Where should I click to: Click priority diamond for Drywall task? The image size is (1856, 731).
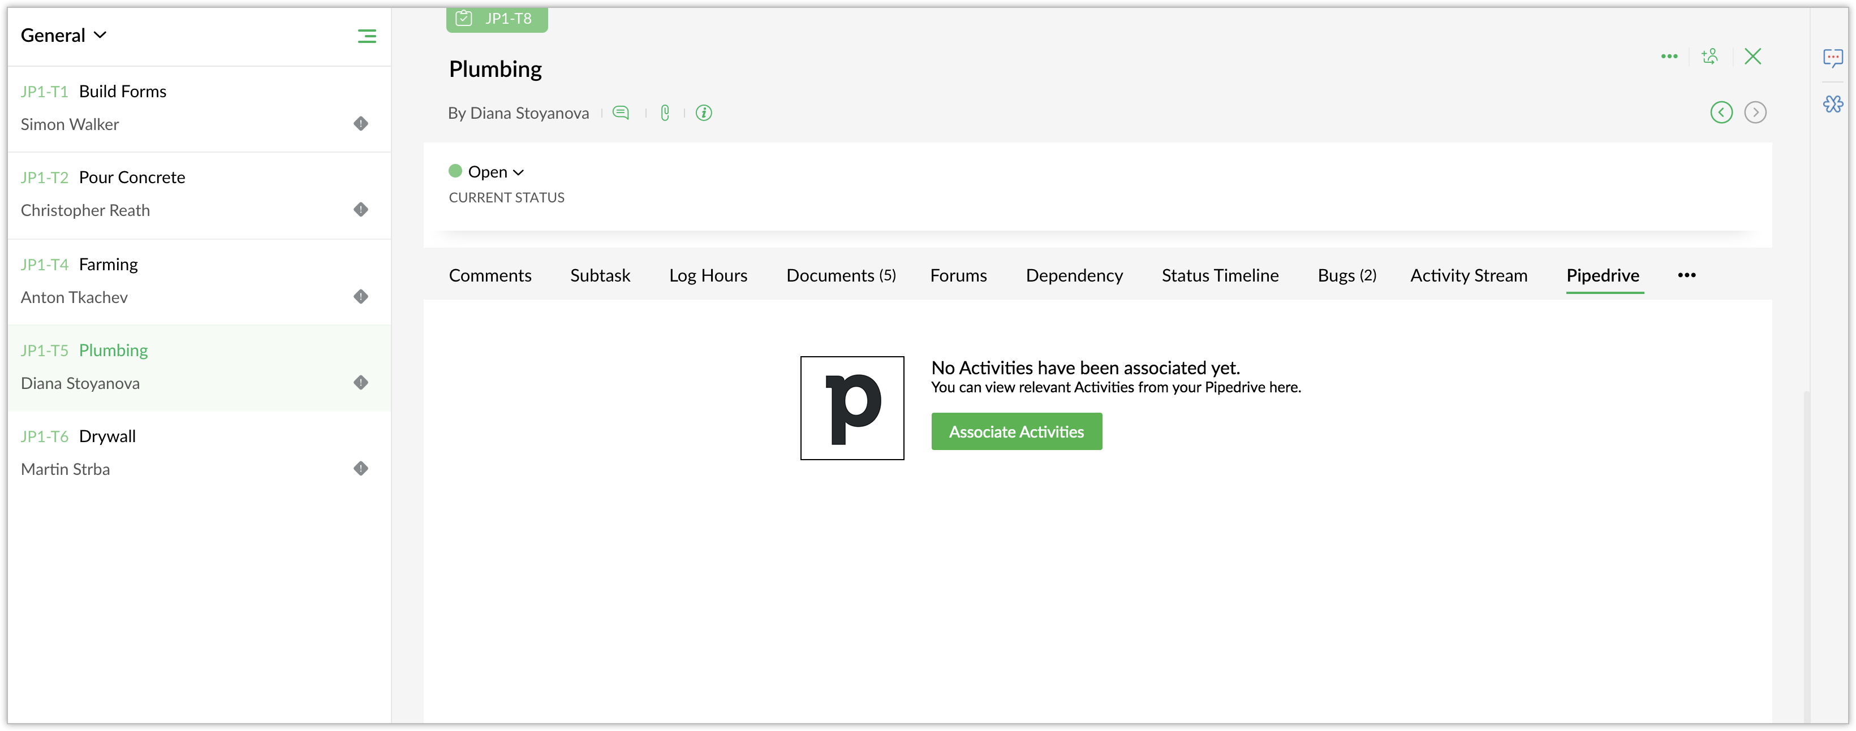(361, 469)
